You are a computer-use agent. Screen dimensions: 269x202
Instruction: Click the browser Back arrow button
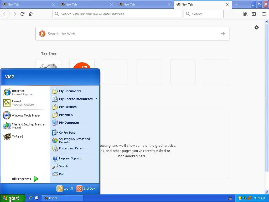click(5, 14)
